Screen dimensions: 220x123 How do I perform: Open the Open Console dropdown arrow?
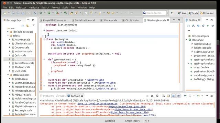tap(202, 96)
